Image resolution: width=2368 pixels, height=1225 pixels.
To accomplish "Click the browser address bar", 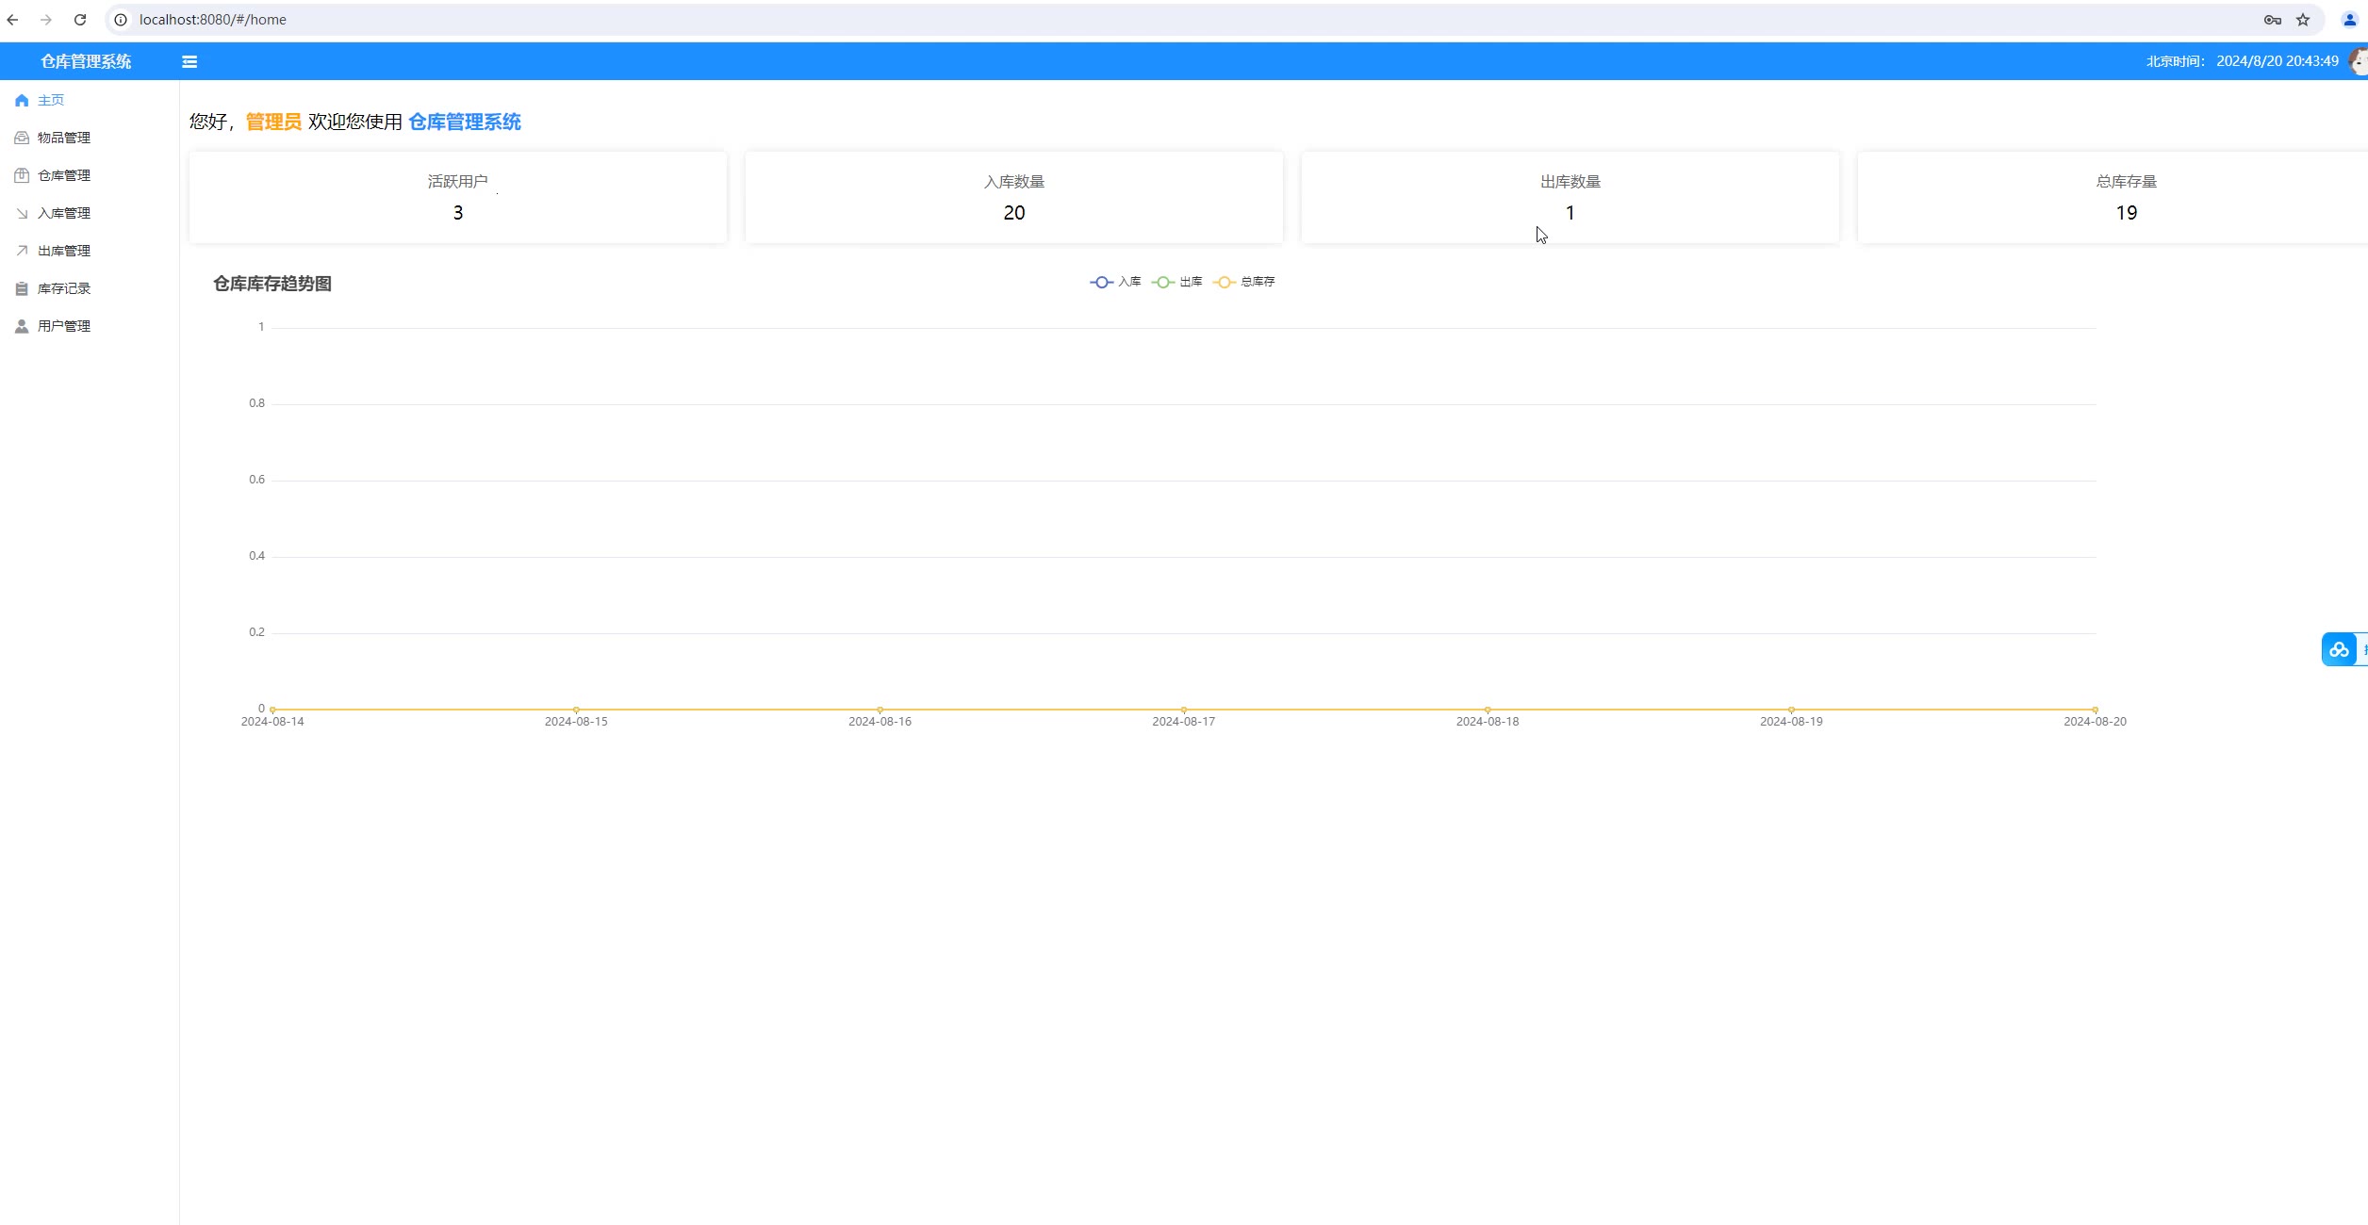I will (x=1131, y=20).
